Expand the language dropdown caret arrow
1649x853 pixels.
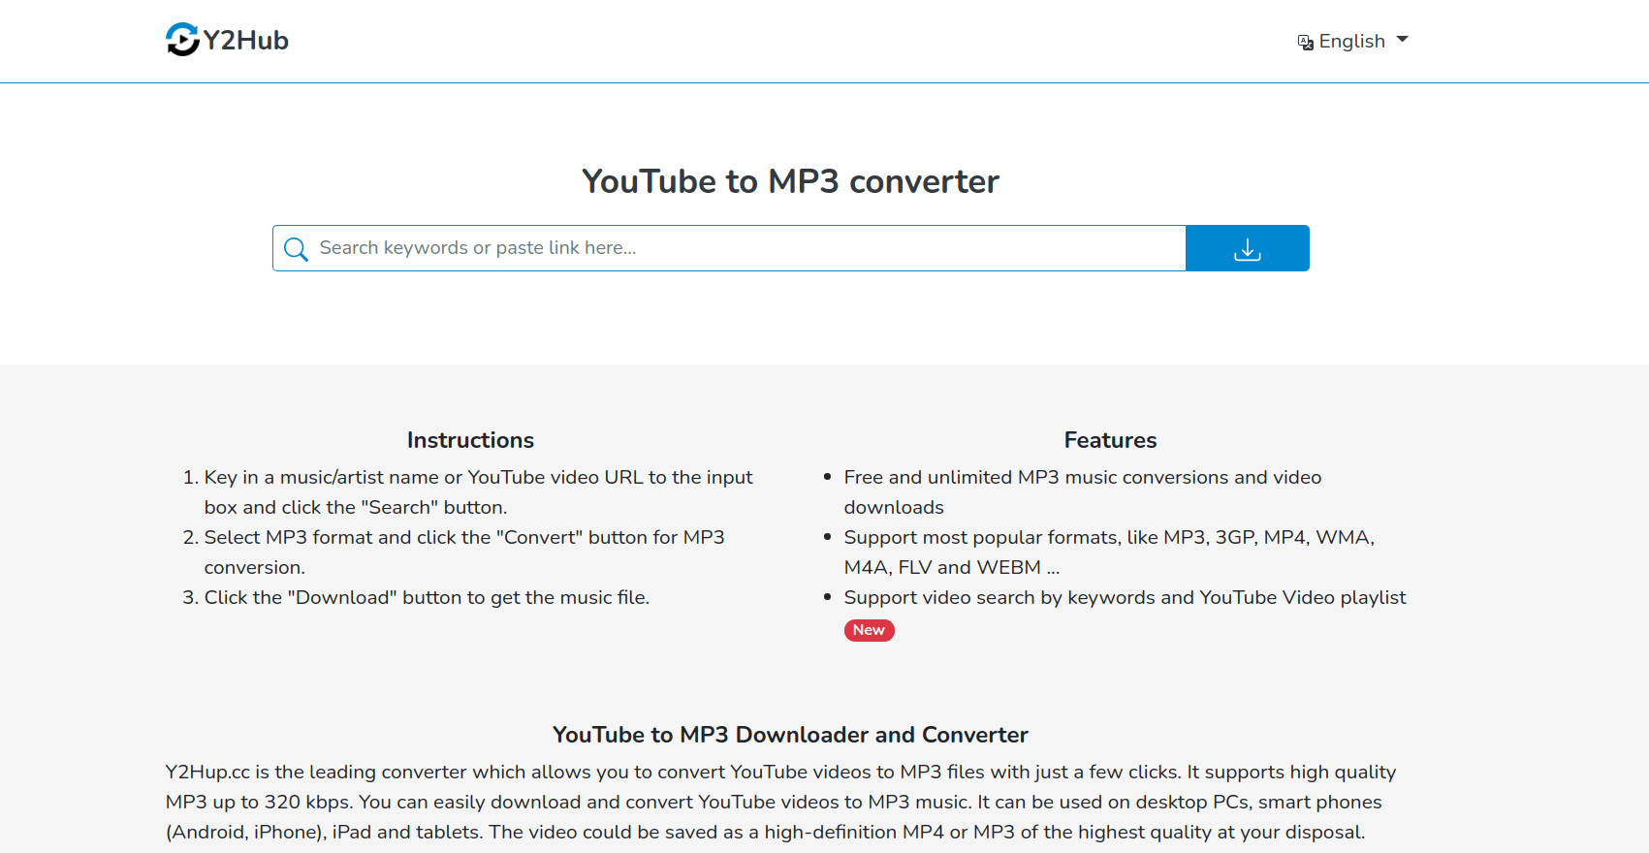1402,40
